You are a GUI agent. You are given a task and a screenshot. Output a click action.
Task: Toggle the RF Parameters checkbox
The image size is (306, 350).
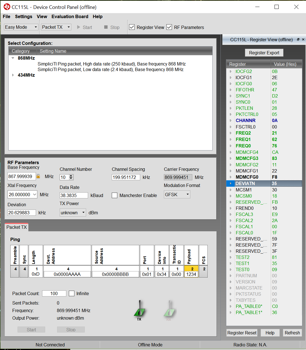click(x=169, y=27)
